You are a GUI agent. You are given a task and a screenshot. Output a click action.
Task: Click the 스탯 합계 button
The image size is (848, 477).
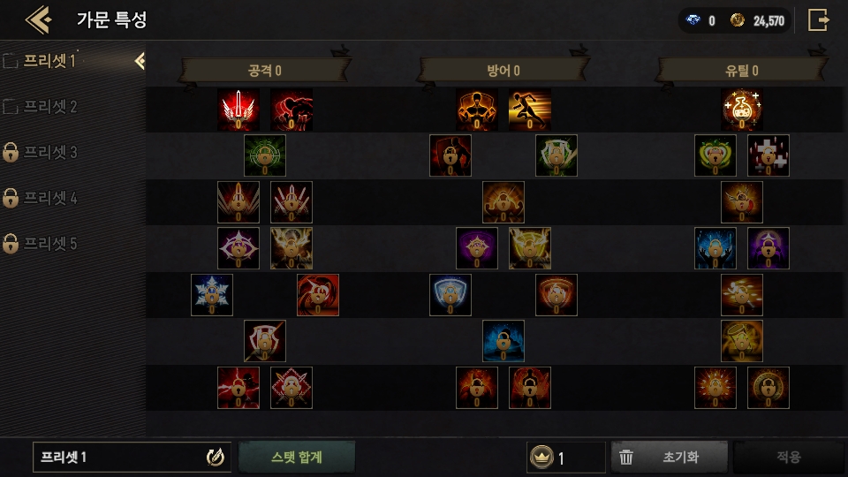click(x=297, y=458)
